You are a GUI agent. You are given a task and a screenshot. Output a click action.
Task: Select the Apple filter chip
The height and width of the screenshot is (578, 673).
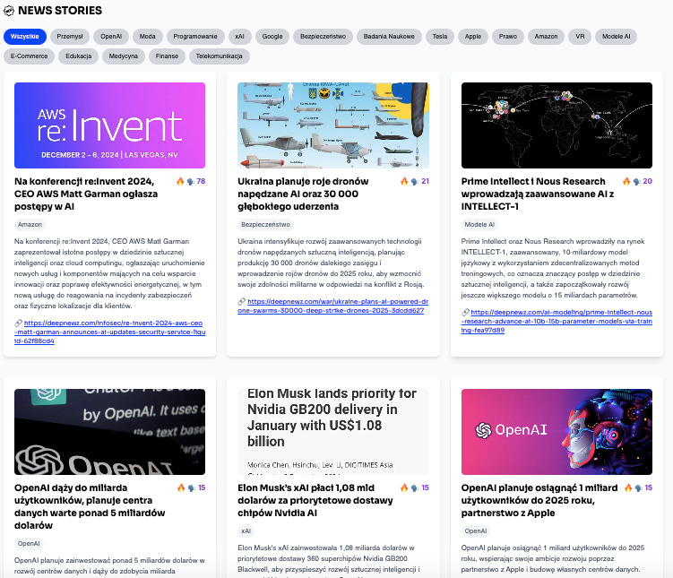472,37
